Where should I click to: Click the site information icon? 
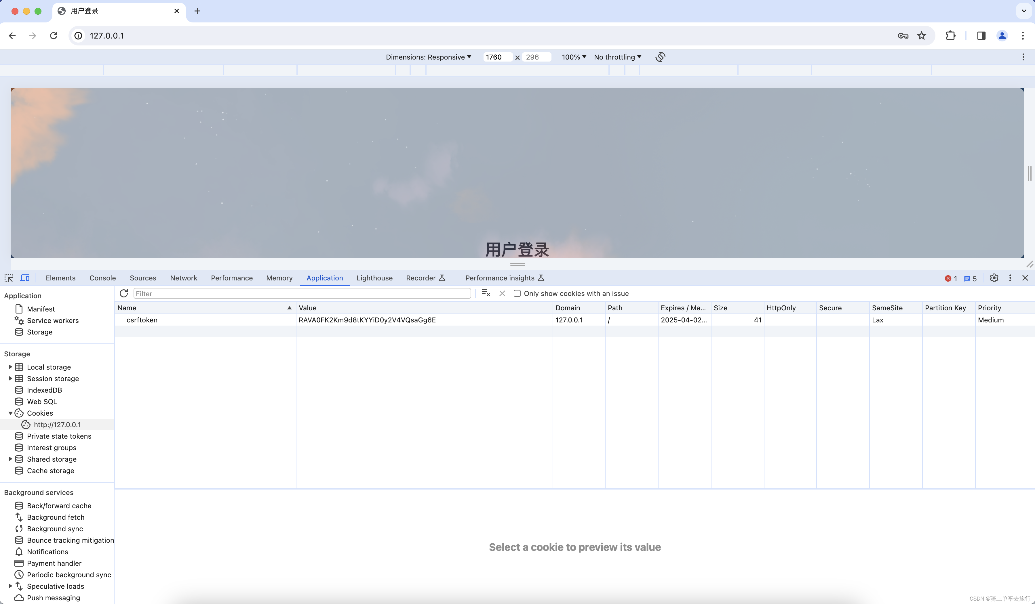tap(78, 36)
